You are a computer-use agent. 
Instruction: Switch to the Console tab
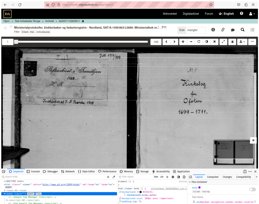click(x=33, y=171)
